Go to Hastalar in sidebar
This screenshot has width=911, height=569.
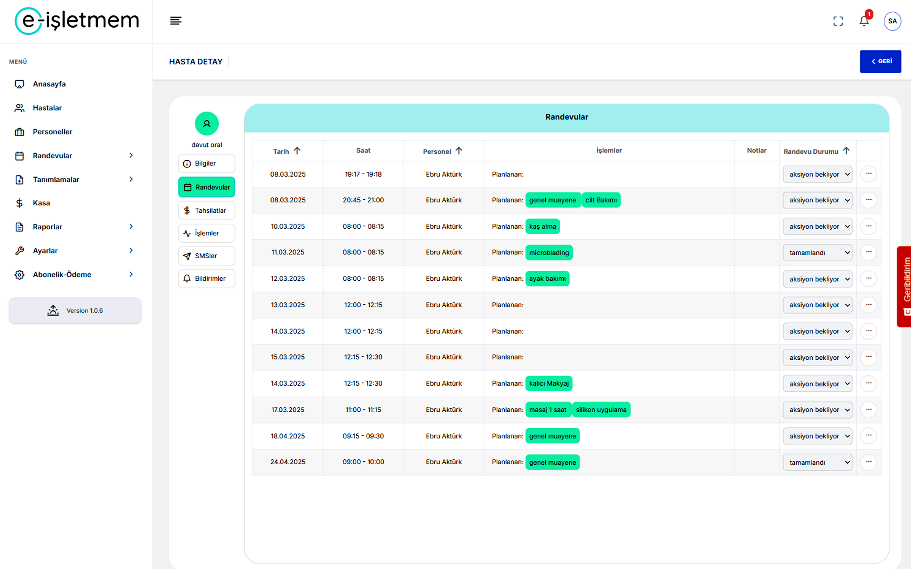(47, 108)
